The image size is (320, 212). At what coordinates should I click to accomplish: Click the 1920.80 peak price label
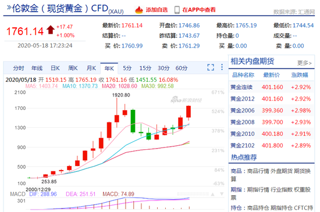(x=121, y=95)
